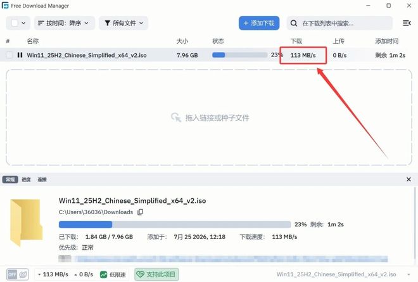Tick the select-all checkbox in the toolbar
Viewport: 418px width, 282px height.
15,23
